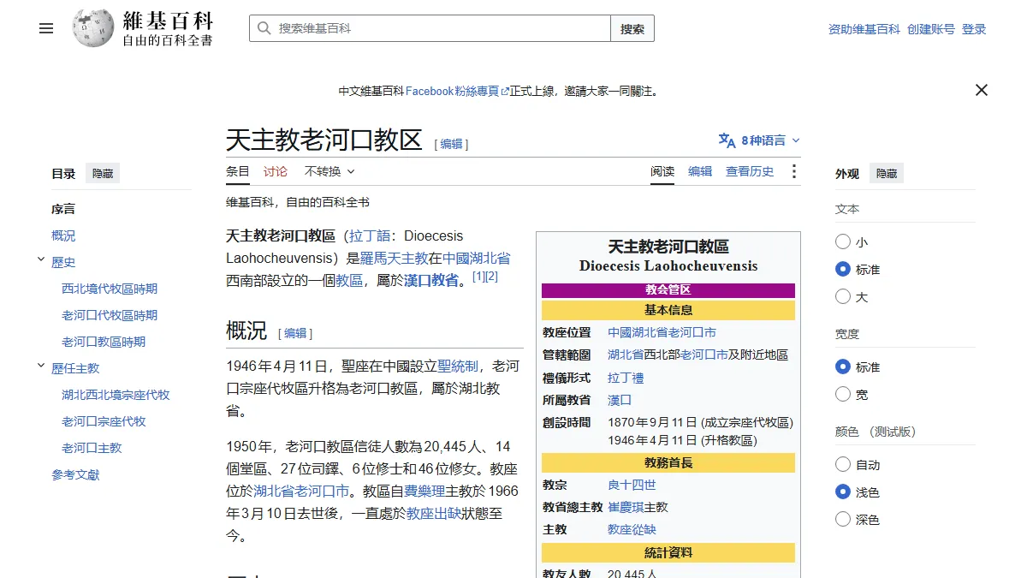Collapse the 歷任主教 contents section
Screen dimensions: 1027x578
pyautogui.click(x=41, y=366)
